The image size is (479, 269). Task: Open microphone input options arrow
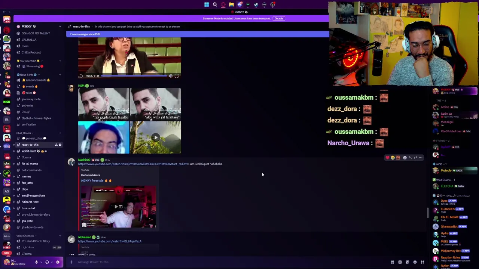(41, 262)
